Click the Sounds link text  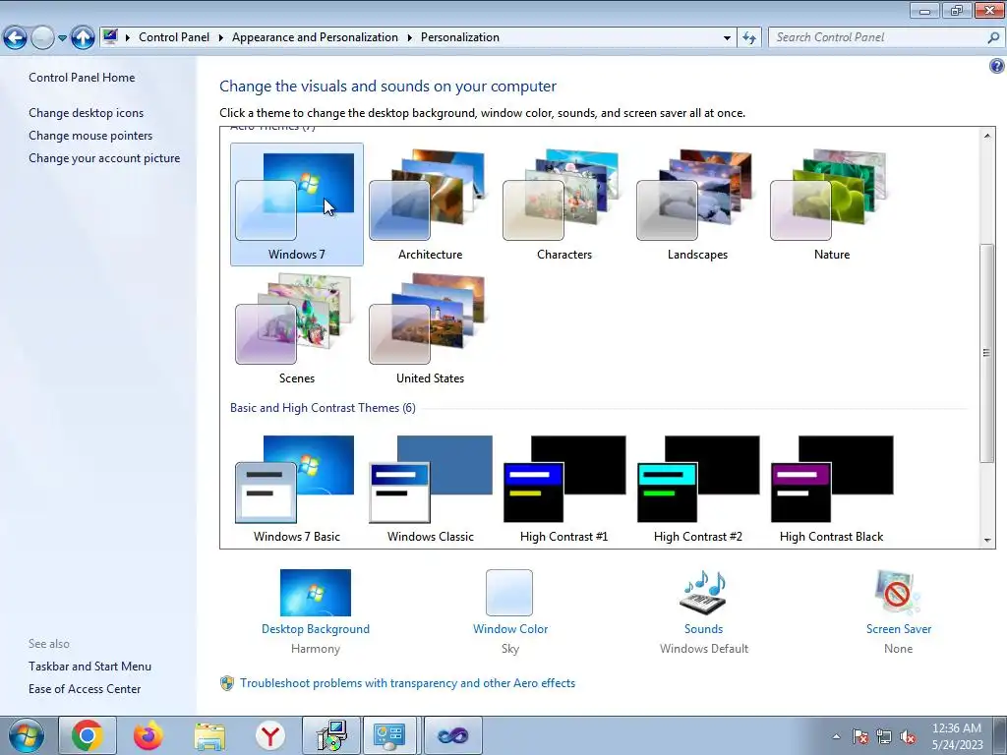pyautogui.click(x=703, y=629)
